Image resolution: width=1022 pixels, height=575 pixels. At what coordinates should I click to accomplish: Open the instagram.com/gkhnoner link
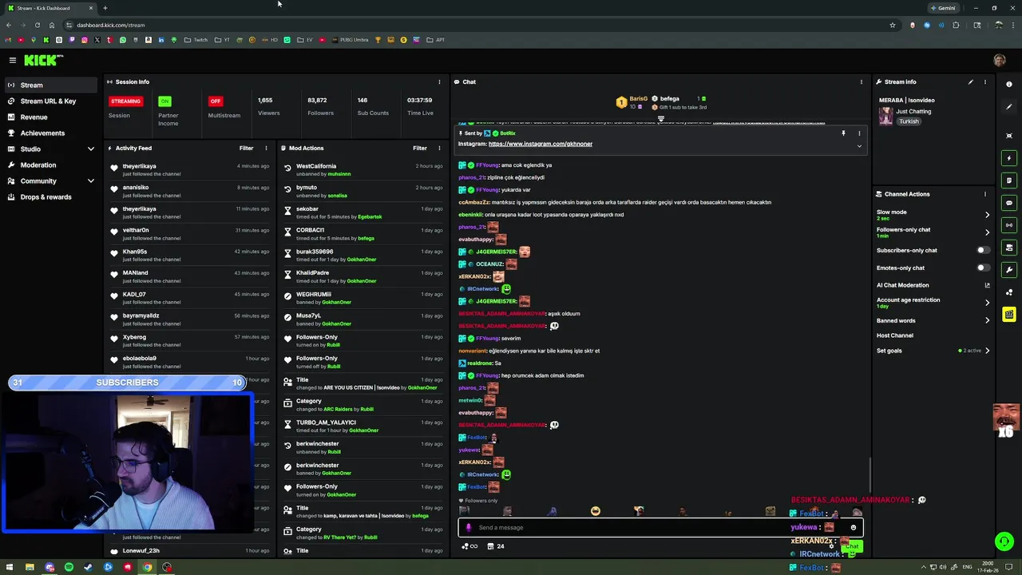(x=541, y=144)
